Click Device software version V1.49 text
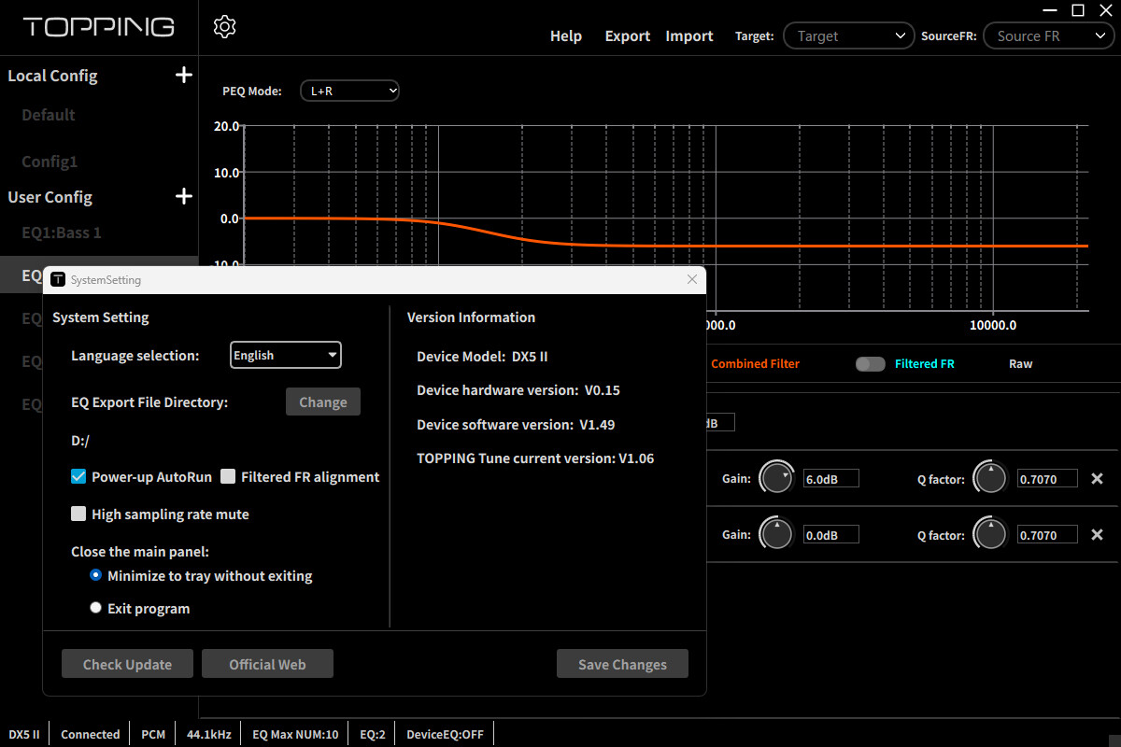This screenshot has height=747, width=1121. coord(516,424)
